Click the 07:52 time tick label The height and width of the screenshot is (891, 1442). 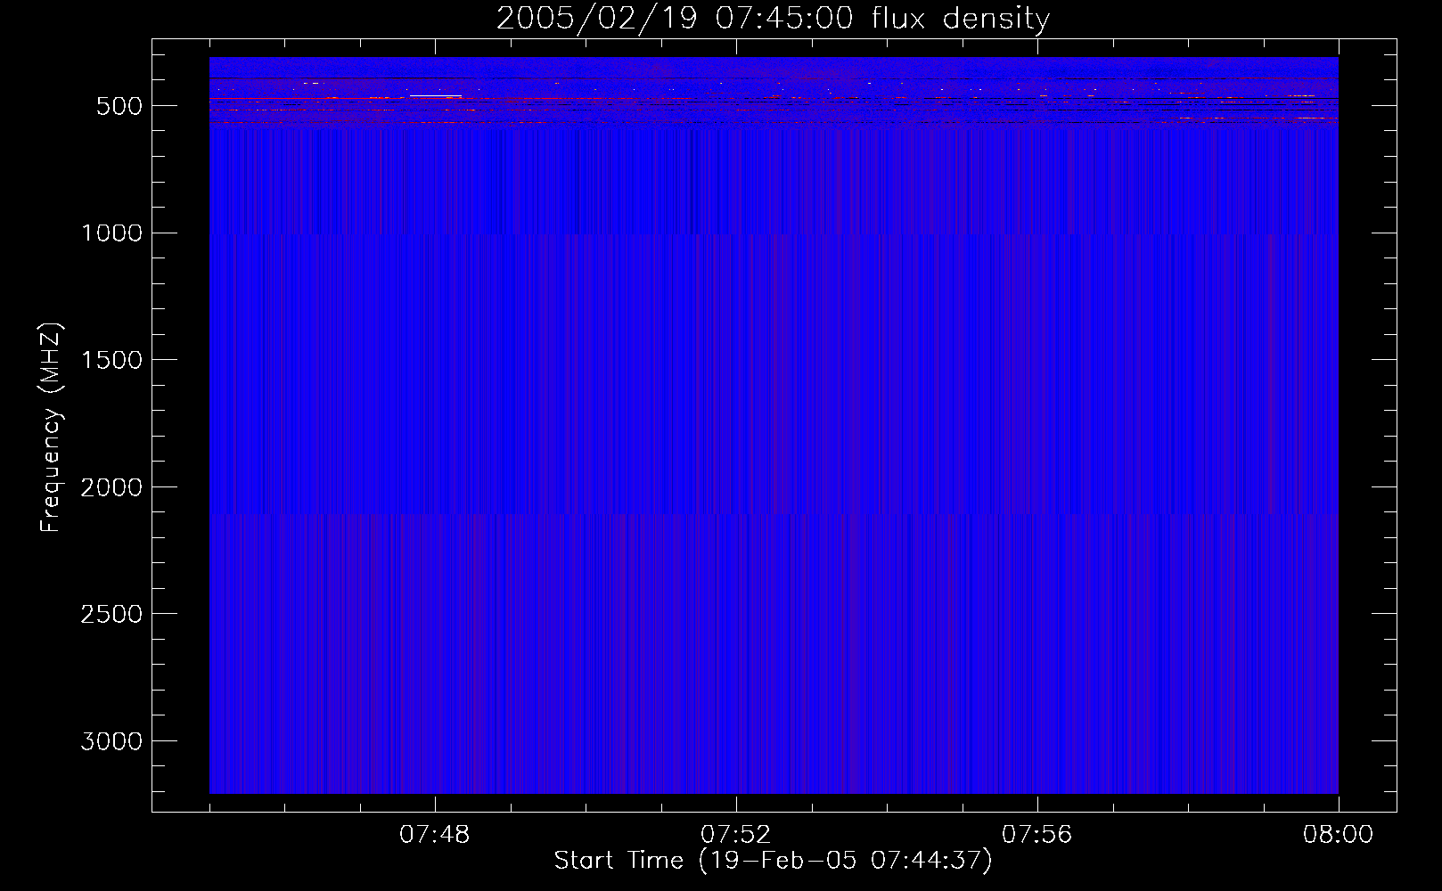[736, 835]
